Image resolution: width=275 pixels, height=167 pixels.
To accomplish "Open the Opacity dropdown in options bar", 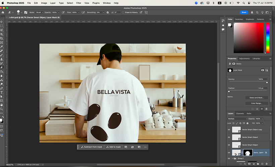I will [x=59, y=12].
